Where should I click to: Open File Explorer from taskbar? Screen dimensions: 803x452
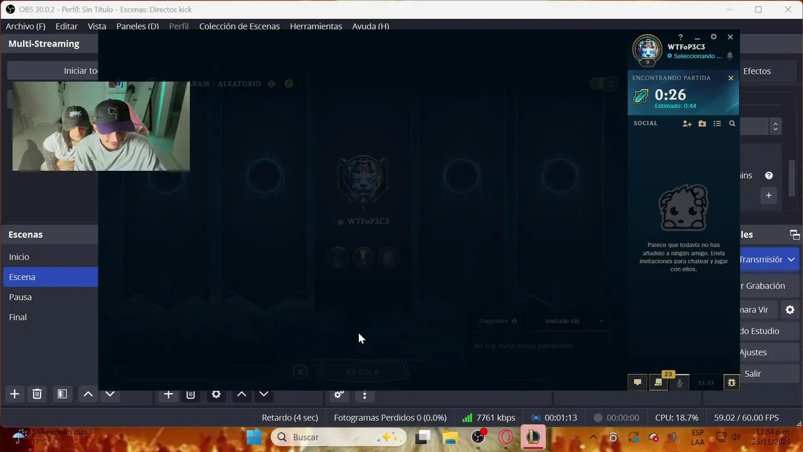pyautogui.click(x=450, y=437)
